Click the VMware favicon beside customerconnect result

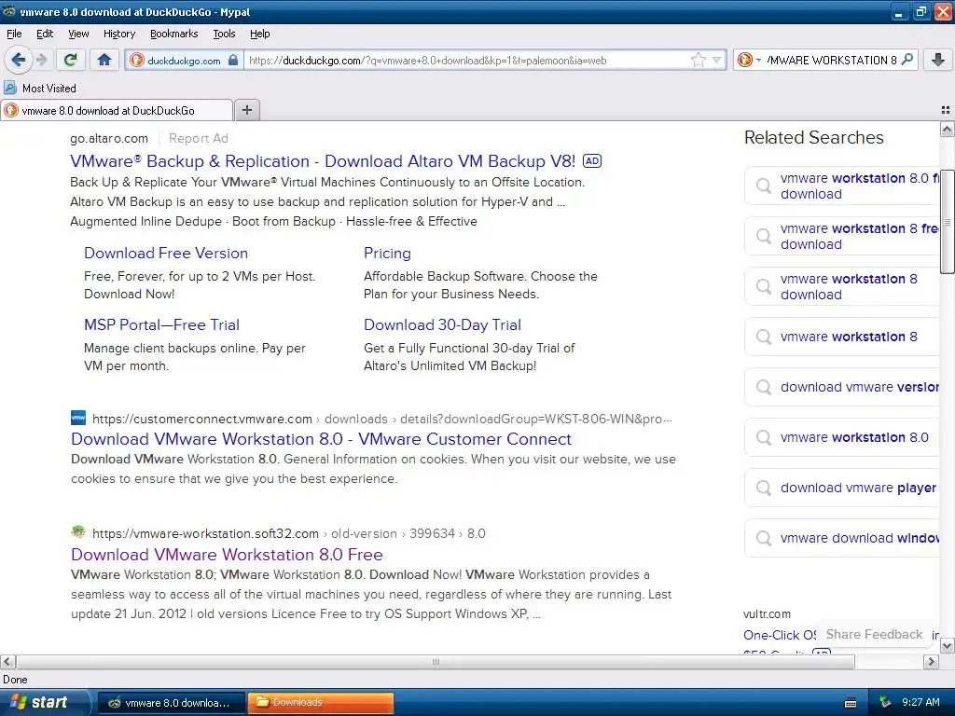78,418
